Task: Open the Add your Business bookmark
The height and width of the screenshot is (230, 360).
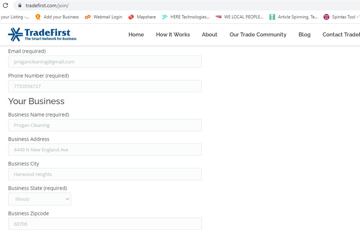Action: point(57,17)
